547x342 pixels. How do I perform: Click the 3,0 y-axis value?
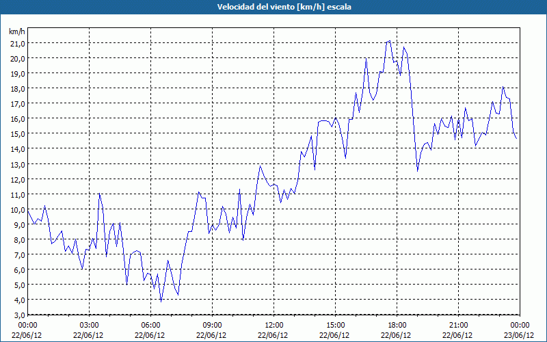20,315
